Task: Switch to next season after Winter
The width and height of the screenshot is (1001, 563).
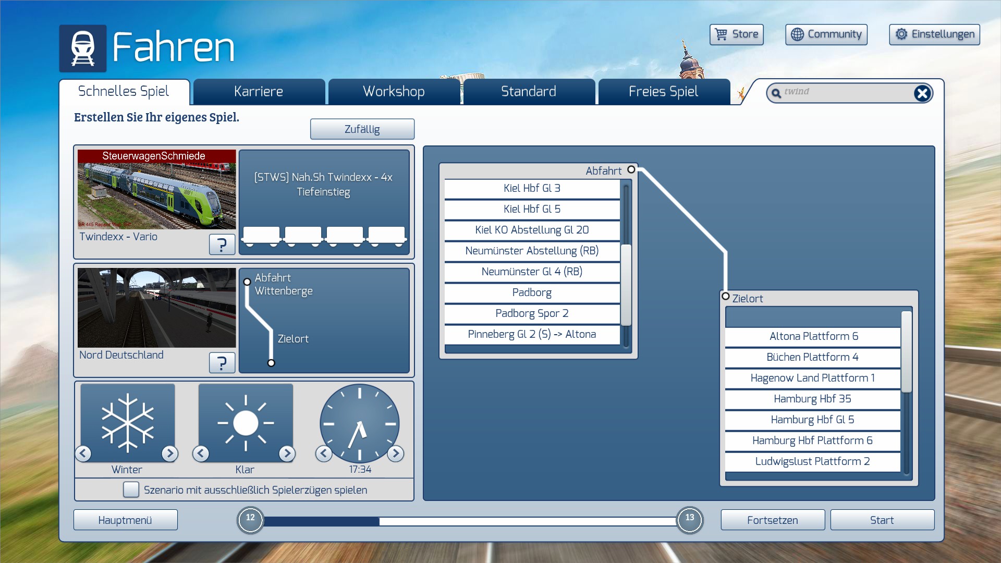Action: point(169,454)
